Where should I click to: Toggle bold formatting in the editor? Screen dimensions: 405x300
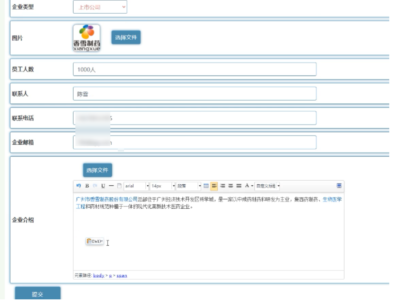tap(87, 186)
